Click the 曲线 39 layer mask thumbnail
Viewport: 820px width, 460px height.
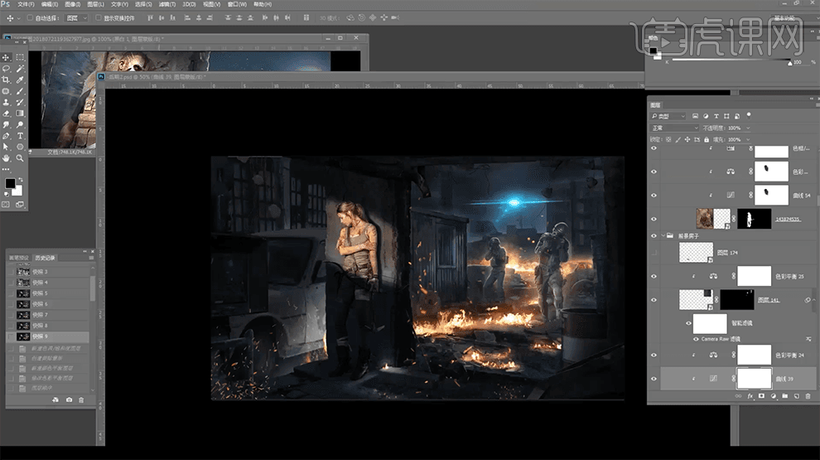coord(754,379)
